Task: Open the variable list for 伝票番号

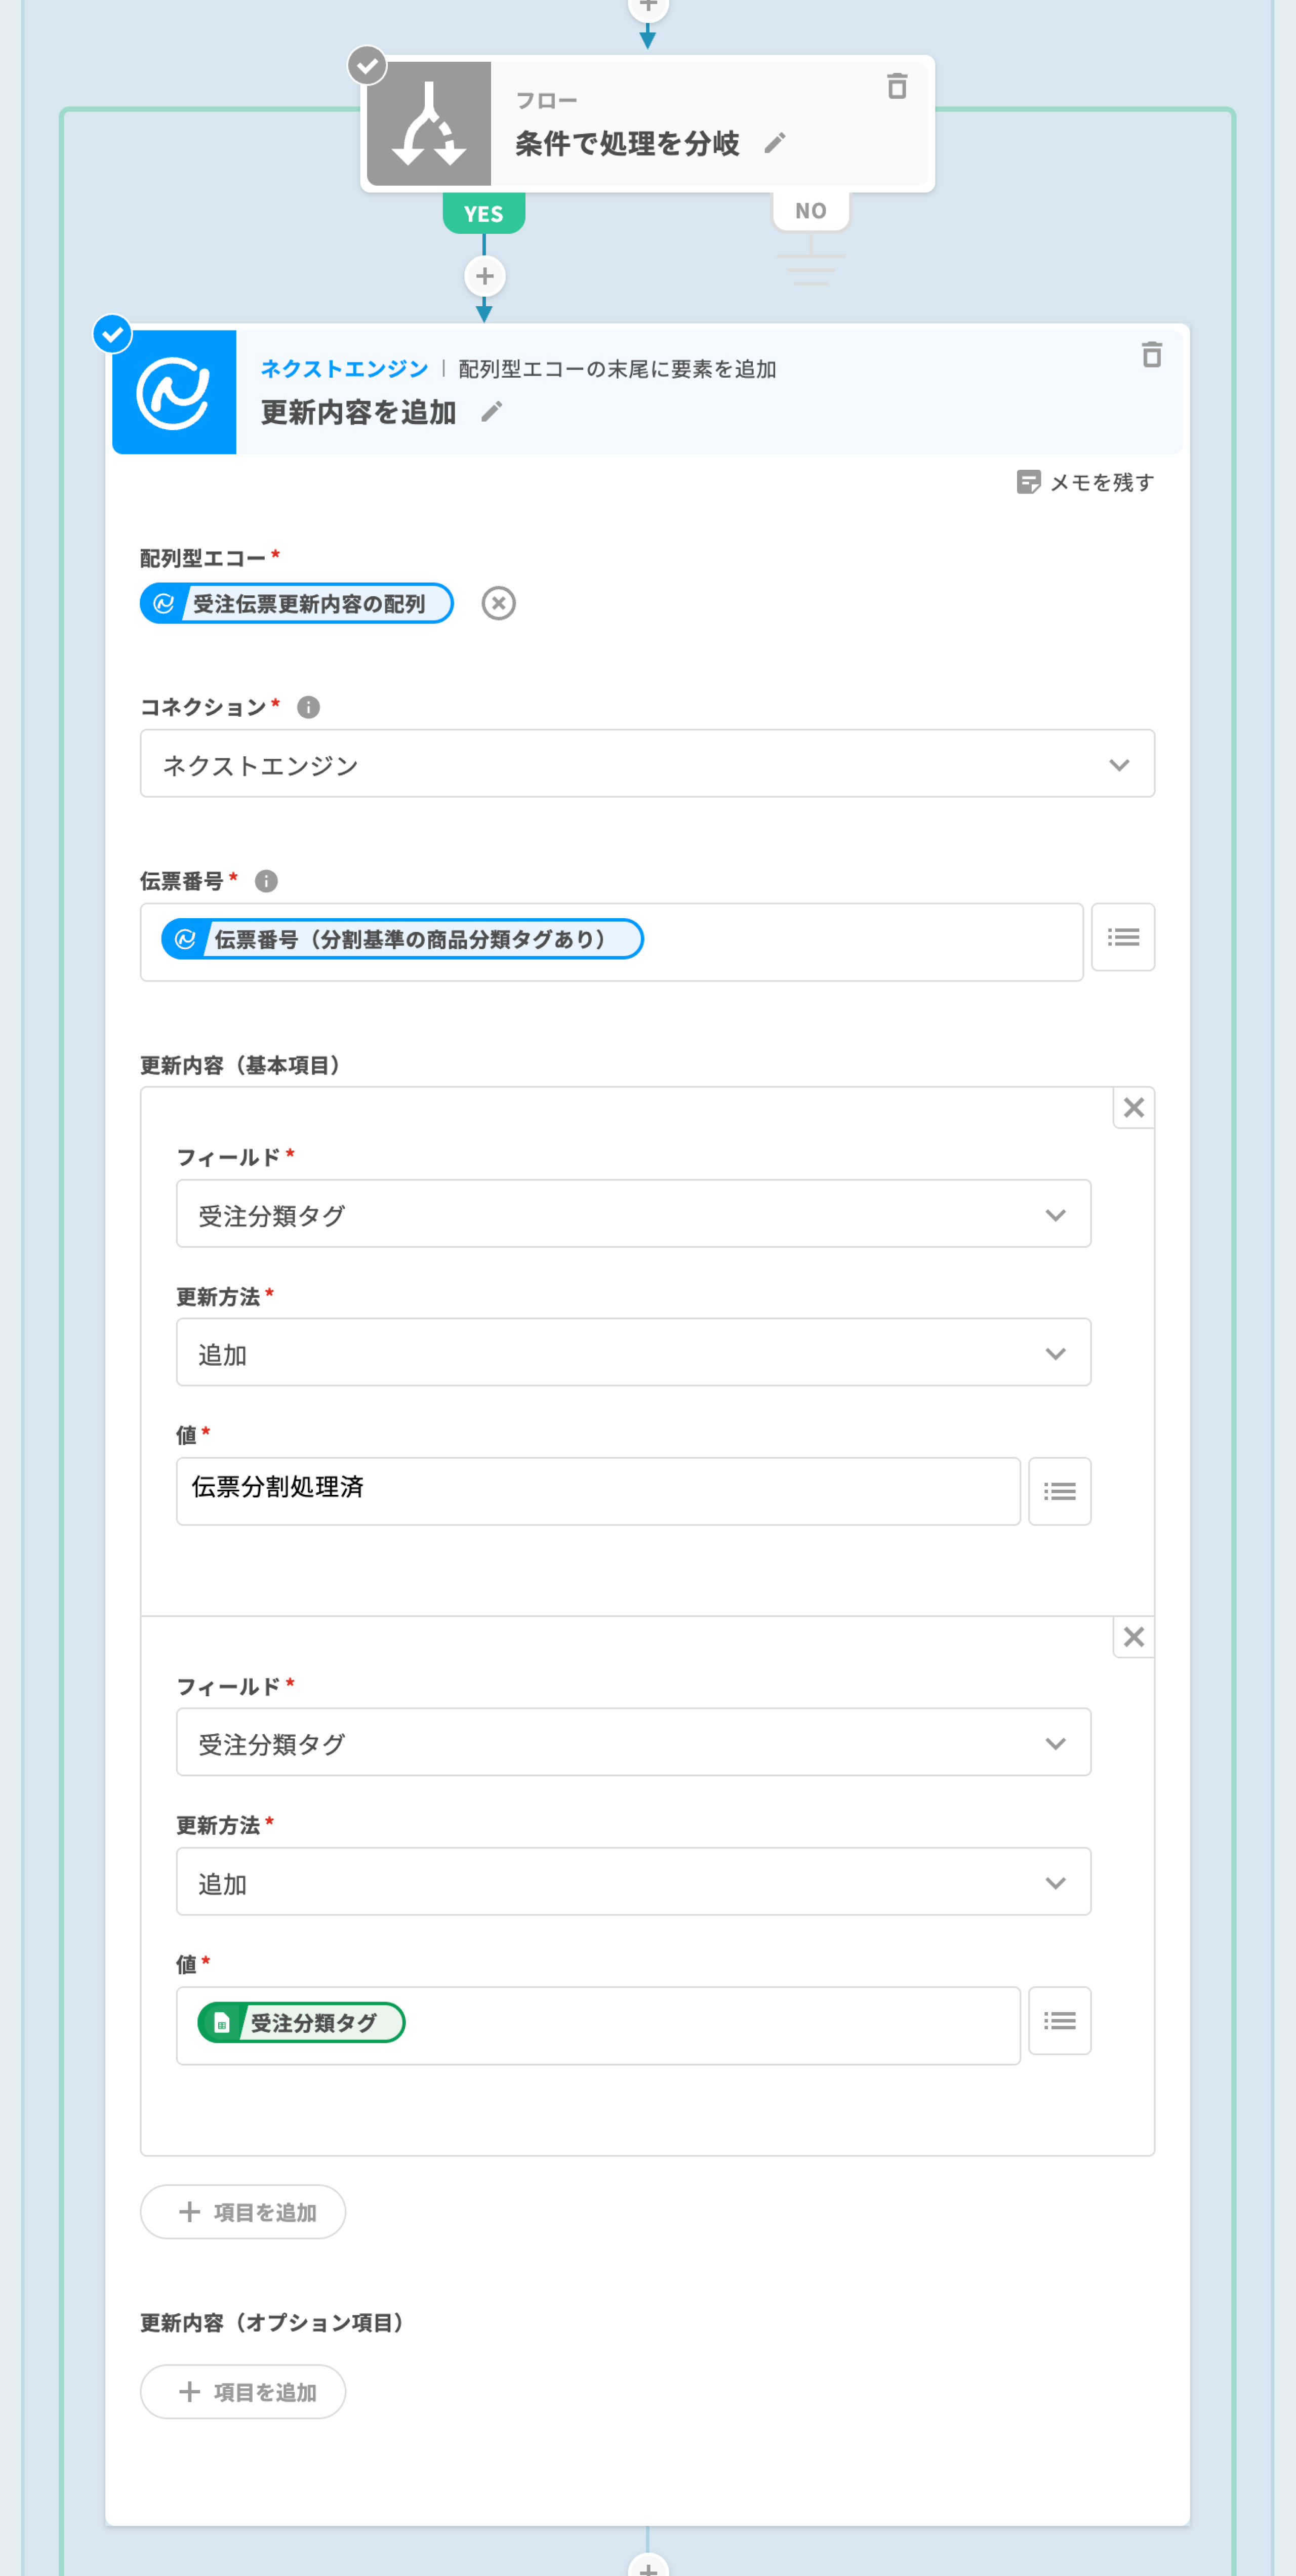Action: 1122,937
